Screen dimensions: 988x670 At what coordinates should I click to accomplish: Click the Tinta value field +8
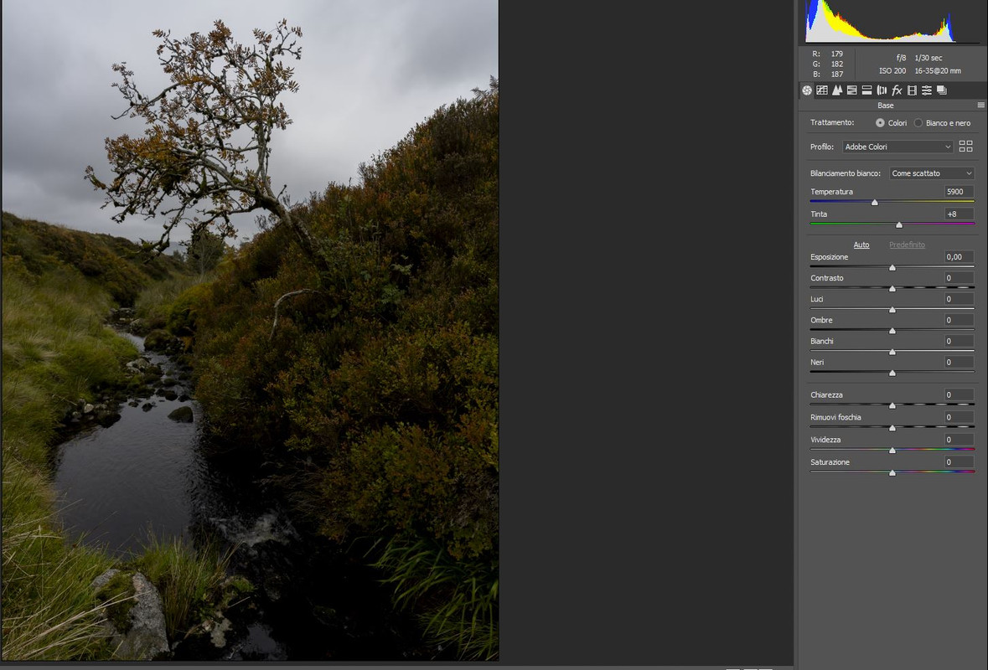959,214
